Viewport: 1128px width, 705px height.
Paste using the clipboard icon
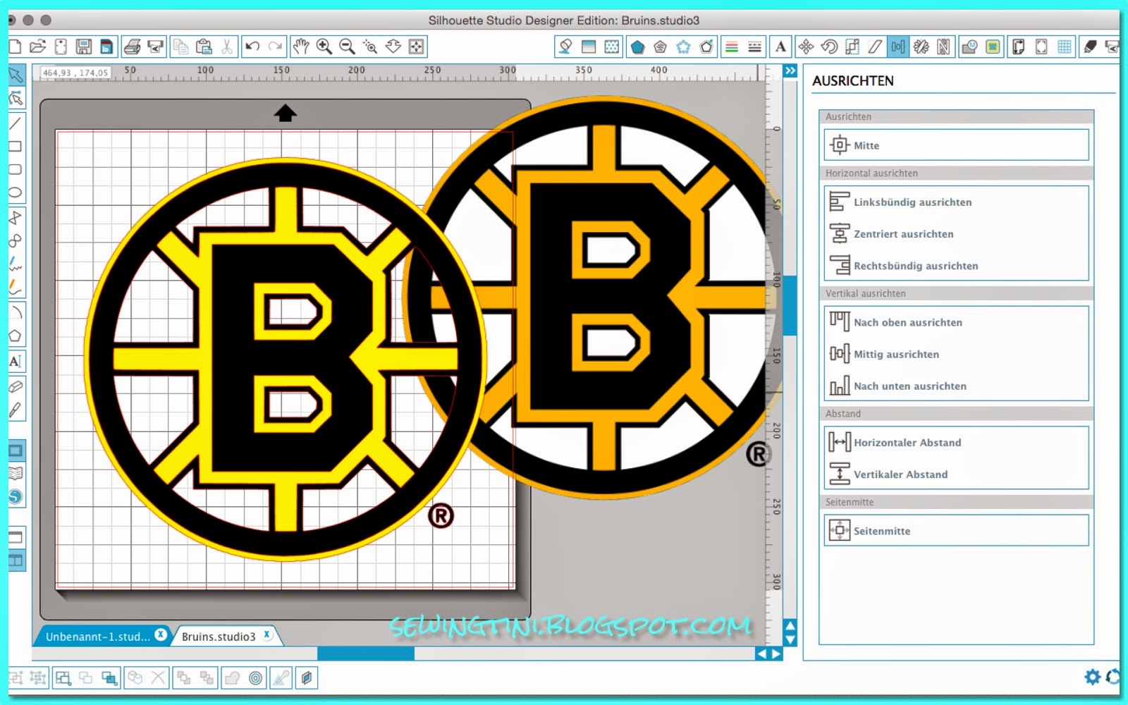click(x=204, y=47)
